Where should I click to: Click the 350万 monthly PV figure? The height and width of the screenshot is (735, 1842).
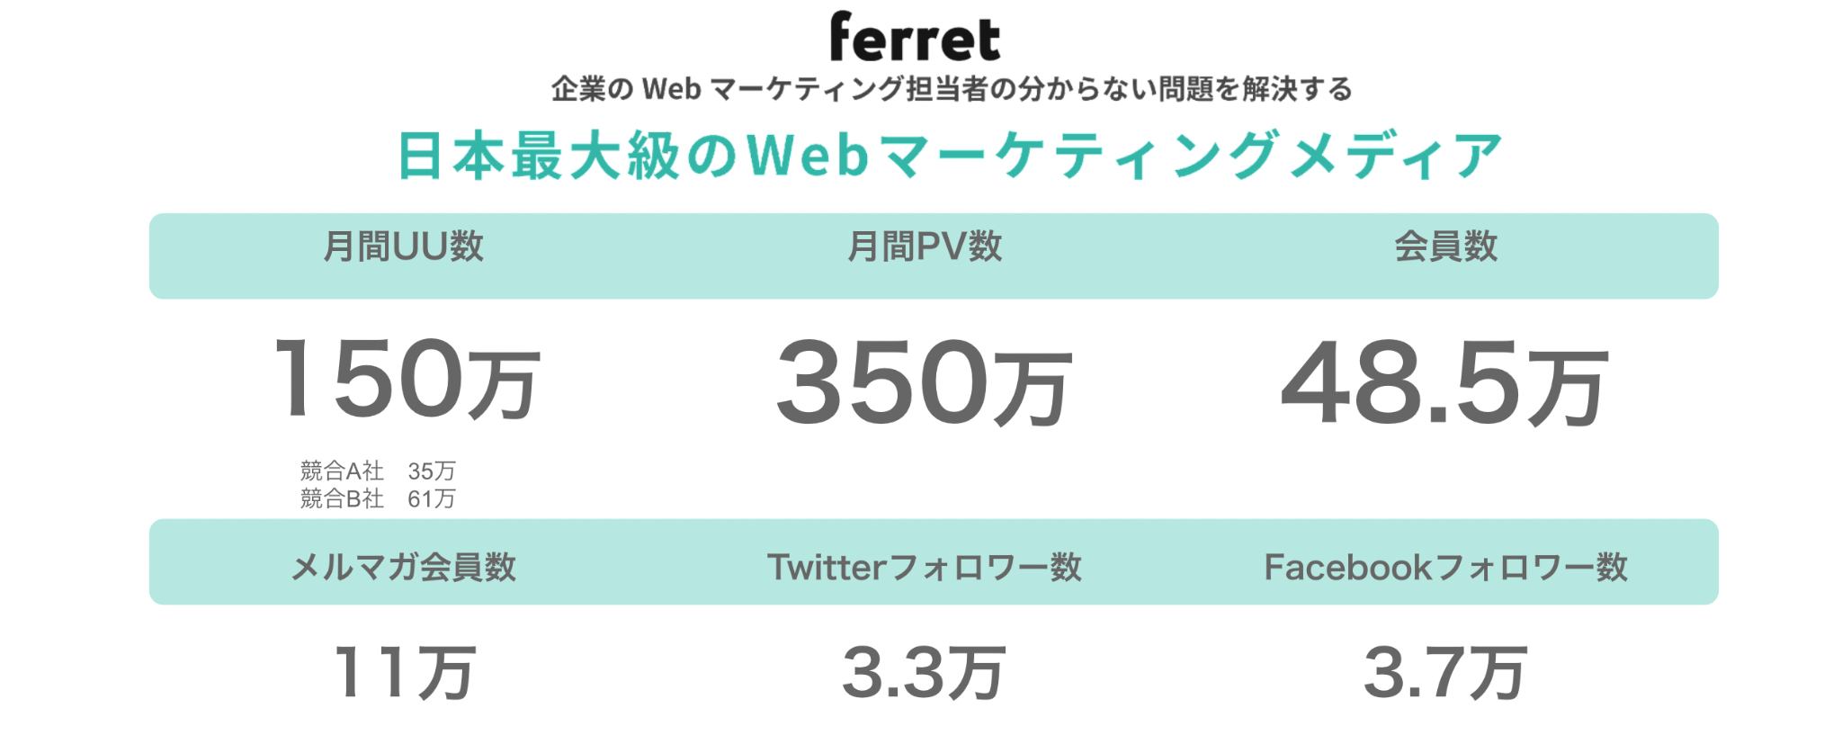tap(924, 383)
